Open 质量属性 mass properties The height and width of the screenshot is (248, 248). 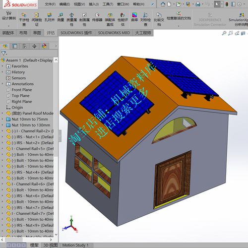(71, 20)
